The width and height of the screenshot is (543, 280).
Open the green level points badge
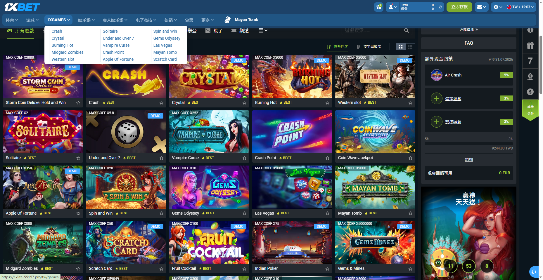point(530,109)
